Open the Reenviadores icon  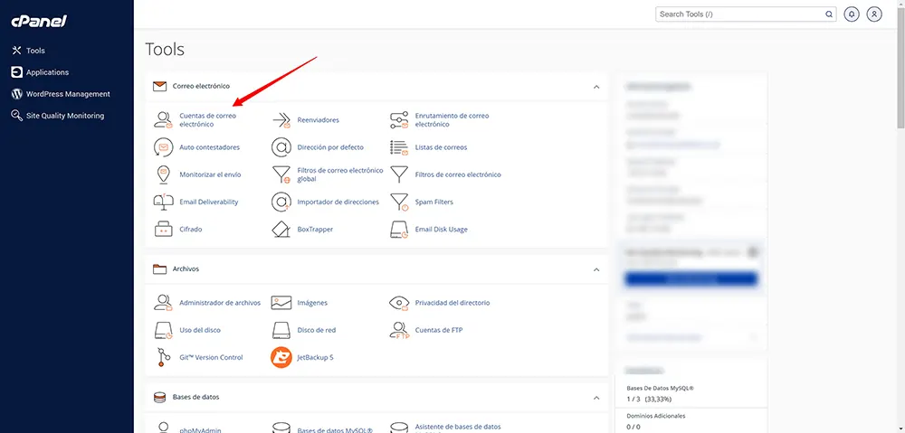pos(281,119)
